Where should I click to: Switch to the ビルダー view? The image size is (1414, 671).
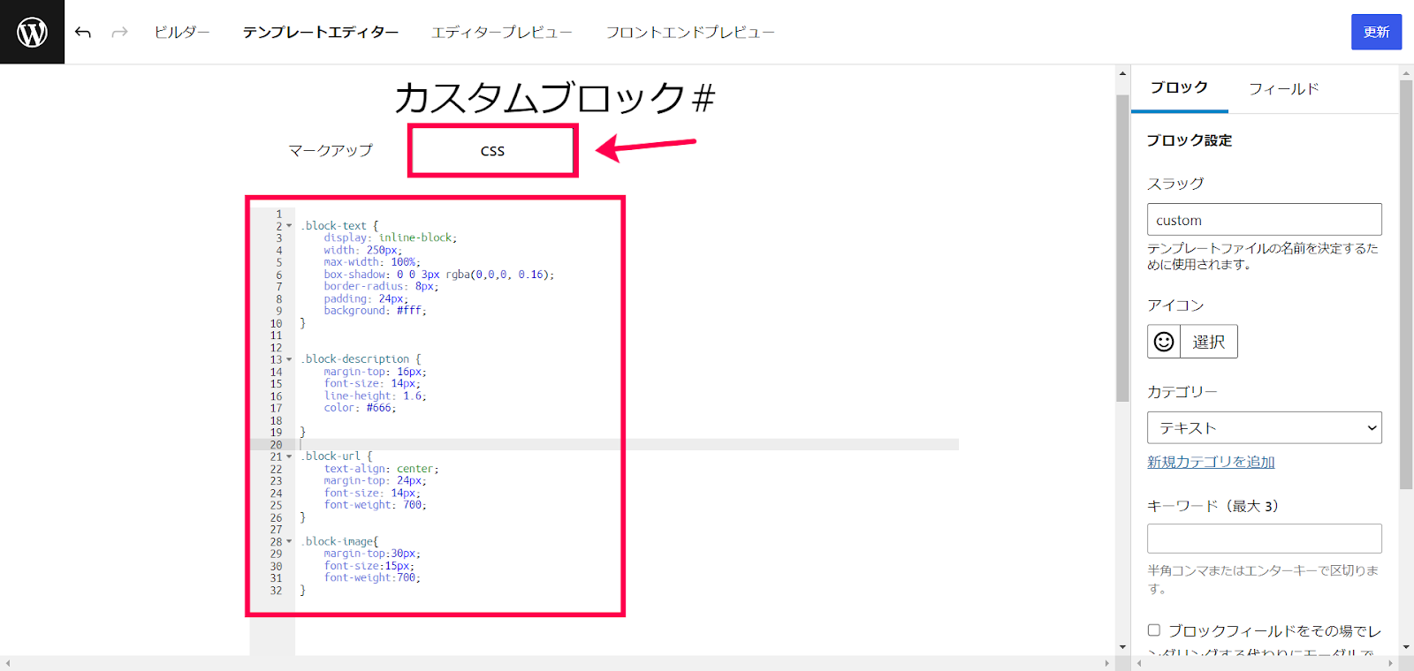pyautogui.click(x=181, y=33)
